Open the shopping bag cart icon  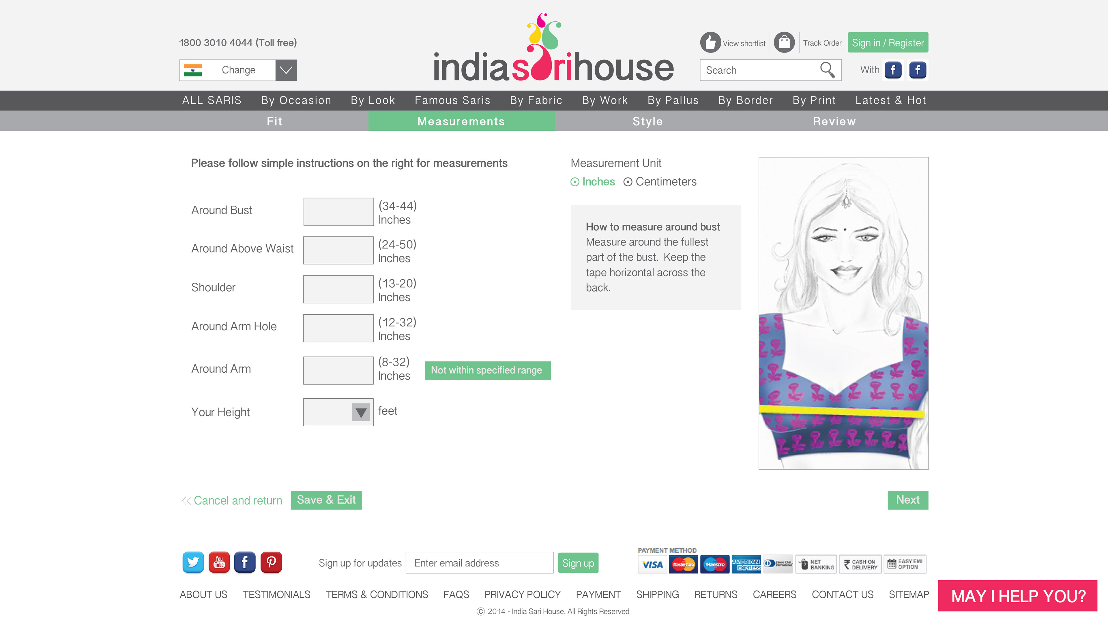(784, 43)
